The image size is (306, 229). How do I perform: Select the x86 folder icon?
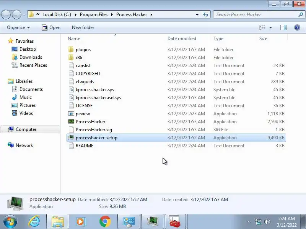[71, 58]
